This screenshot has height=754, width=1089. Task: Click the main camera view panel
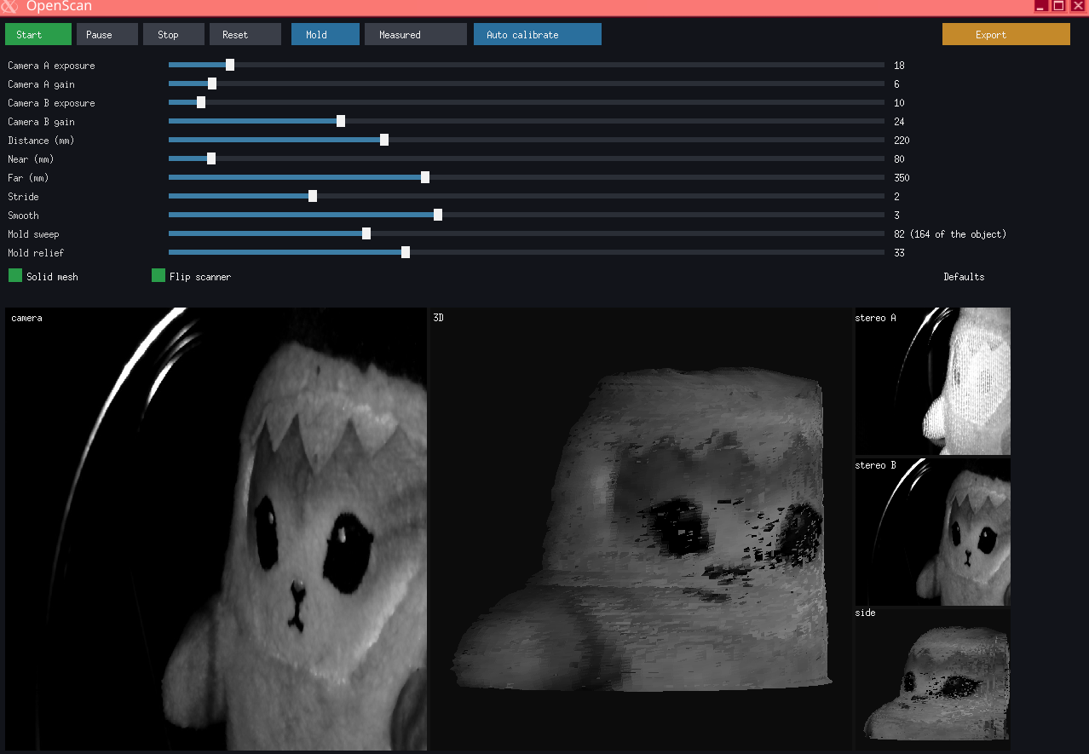216,529
